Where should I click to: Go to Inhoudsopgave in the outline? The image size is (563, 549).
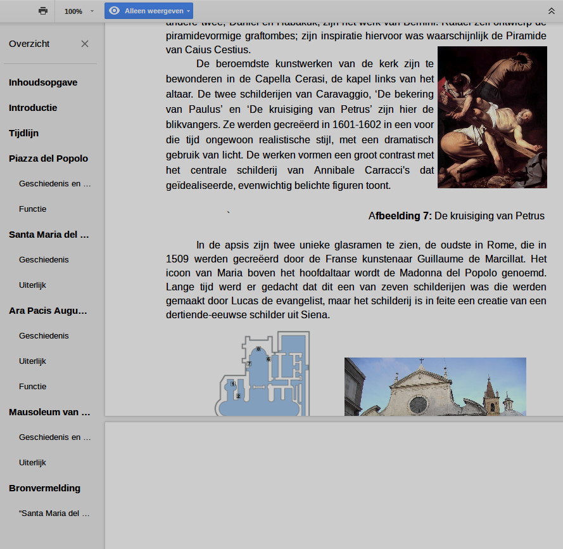tap(43, 82)
